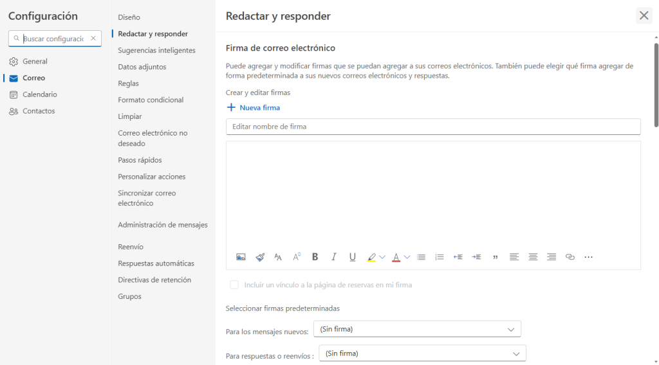659x365 pixels.
Task: Insert a hyperlink into the signature
Action: pyautogui.click(x=570, y=257)
